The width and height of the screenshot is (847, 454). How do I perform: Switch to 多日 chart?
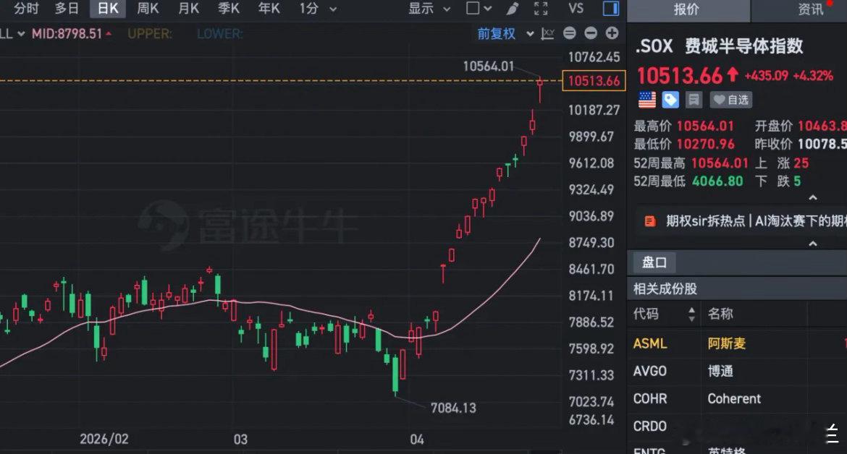67,9
